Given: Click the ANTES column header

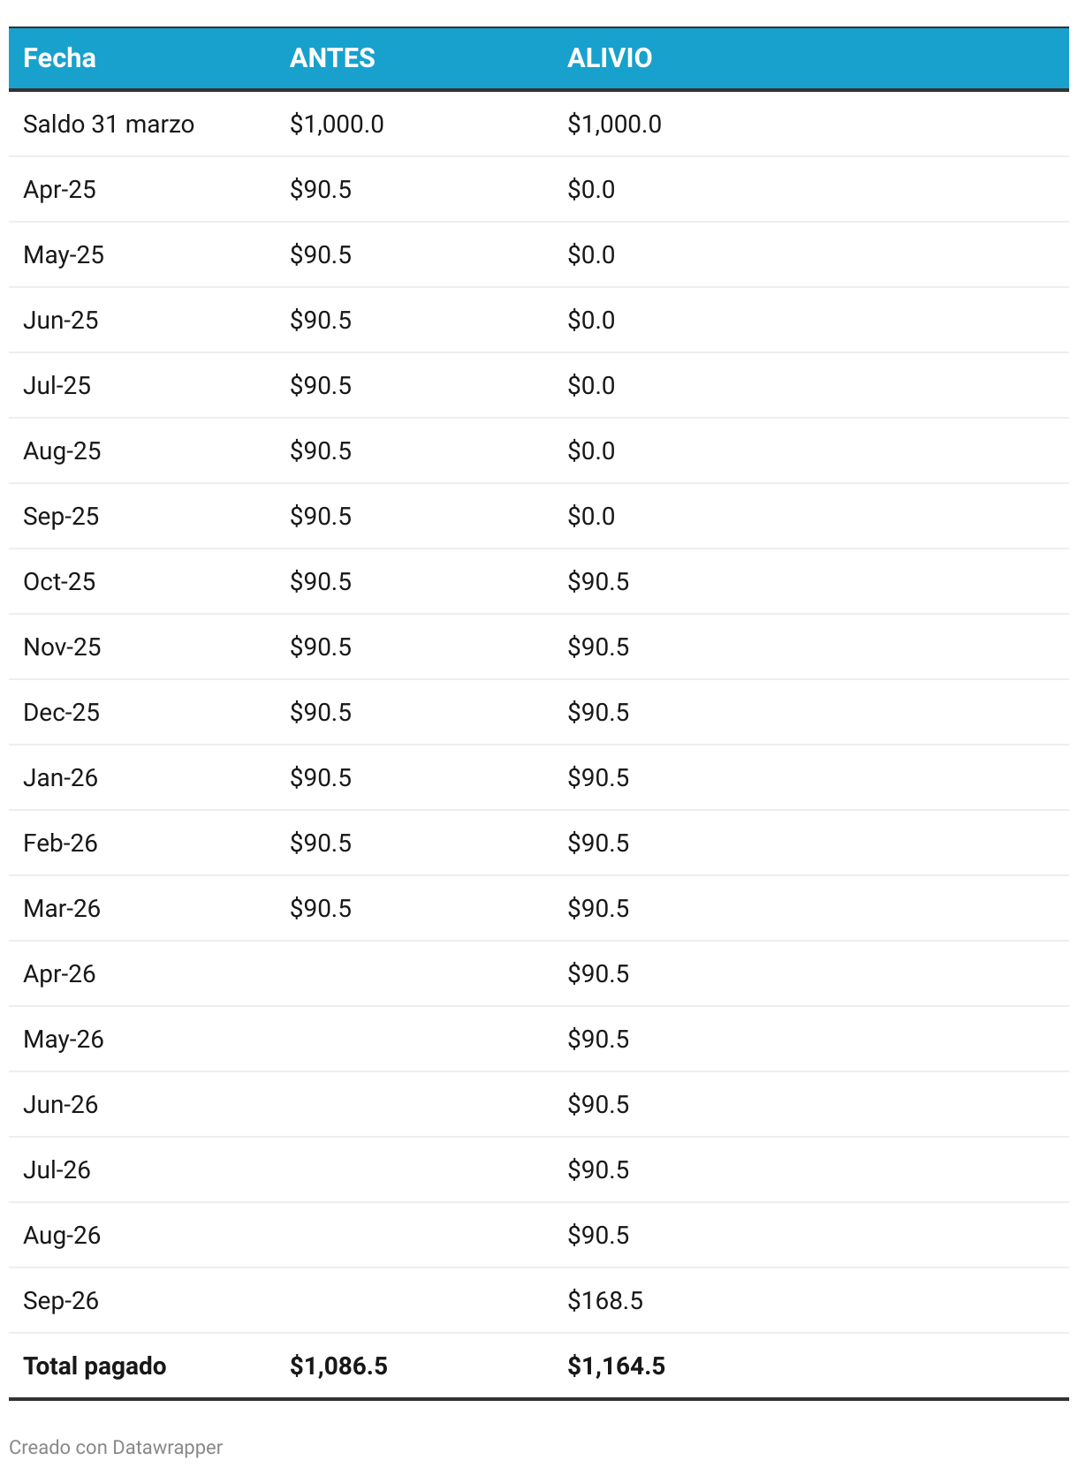Looking at the screenshot, I should pos(332,58).
